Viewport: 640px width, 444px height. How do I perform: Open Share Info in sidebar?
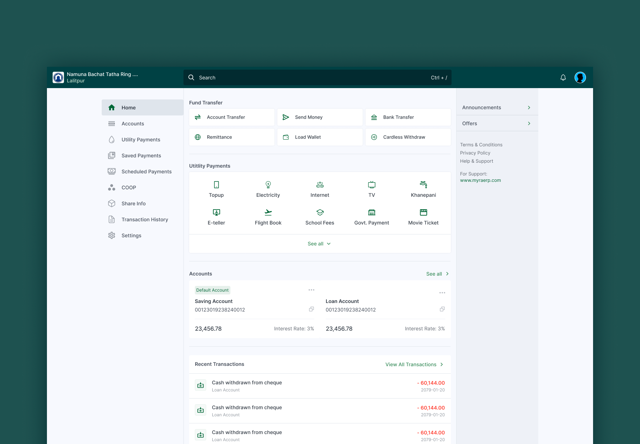click(143, 203)
